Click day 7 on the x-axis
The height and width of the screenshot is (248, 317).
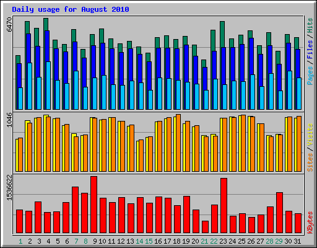click(x=76, y=241)
